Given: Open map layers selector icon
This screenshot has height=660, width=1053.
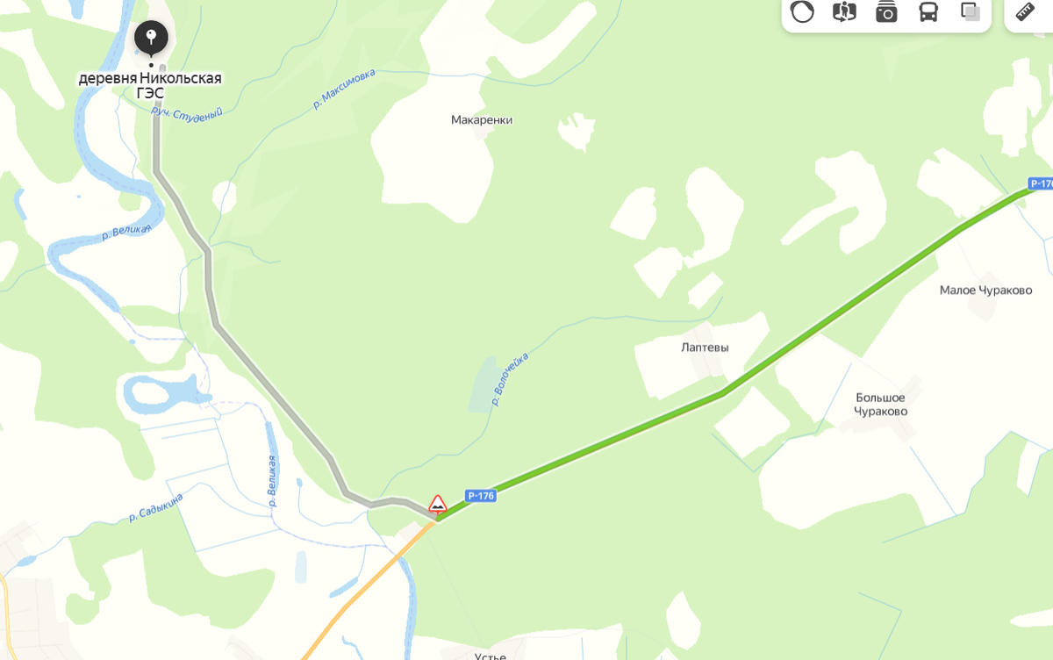Looking at the screenshot, I should coord(970,11).
